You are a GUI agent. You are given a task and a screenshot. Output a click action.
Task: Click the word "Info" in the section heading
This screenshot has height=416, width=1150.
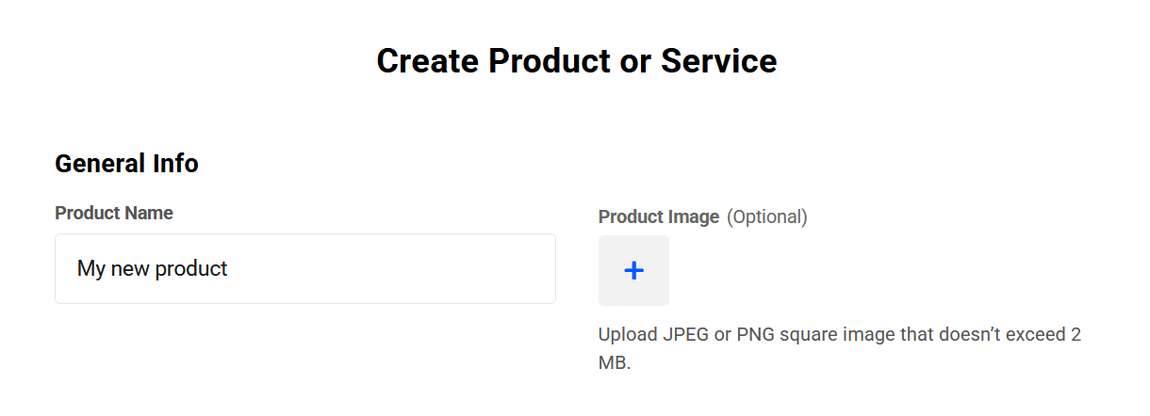click(178, 164)
